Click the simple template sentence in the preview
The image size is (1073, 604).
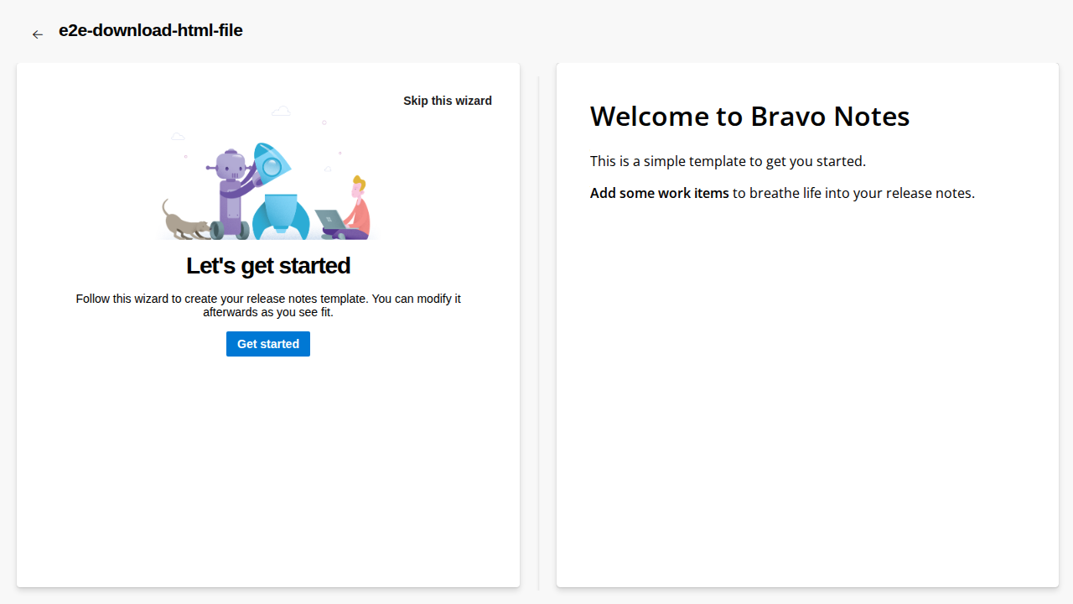pyautogui.click(x=728, y=161)
